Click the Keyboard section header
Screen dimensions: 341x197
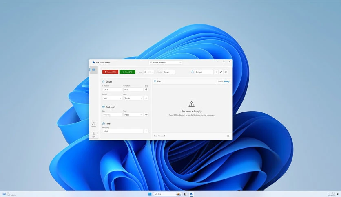[108, 107]
